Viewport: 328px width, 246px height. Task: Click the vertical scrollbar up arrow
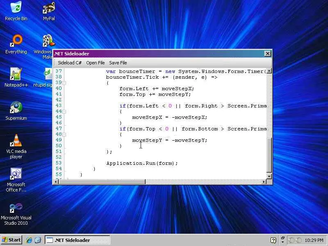pyautogui.click(x=269, y=71)
